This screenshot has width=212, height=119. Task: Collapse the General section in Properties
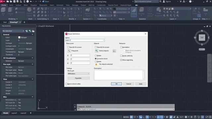32,34
